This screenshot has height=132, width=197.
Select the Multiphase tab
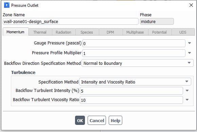point(135,32)
